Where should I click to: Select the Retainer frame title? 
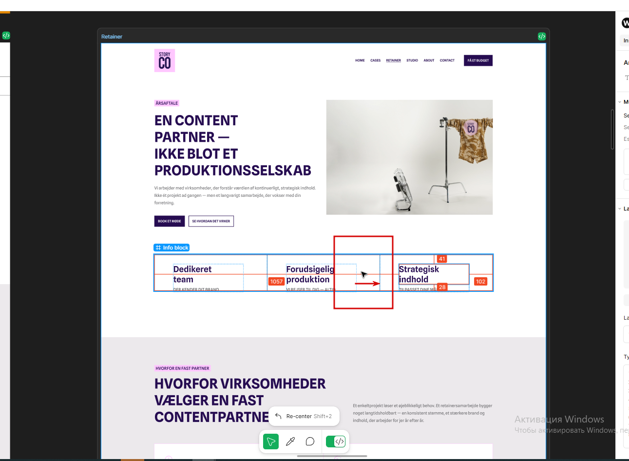(112, 37)
